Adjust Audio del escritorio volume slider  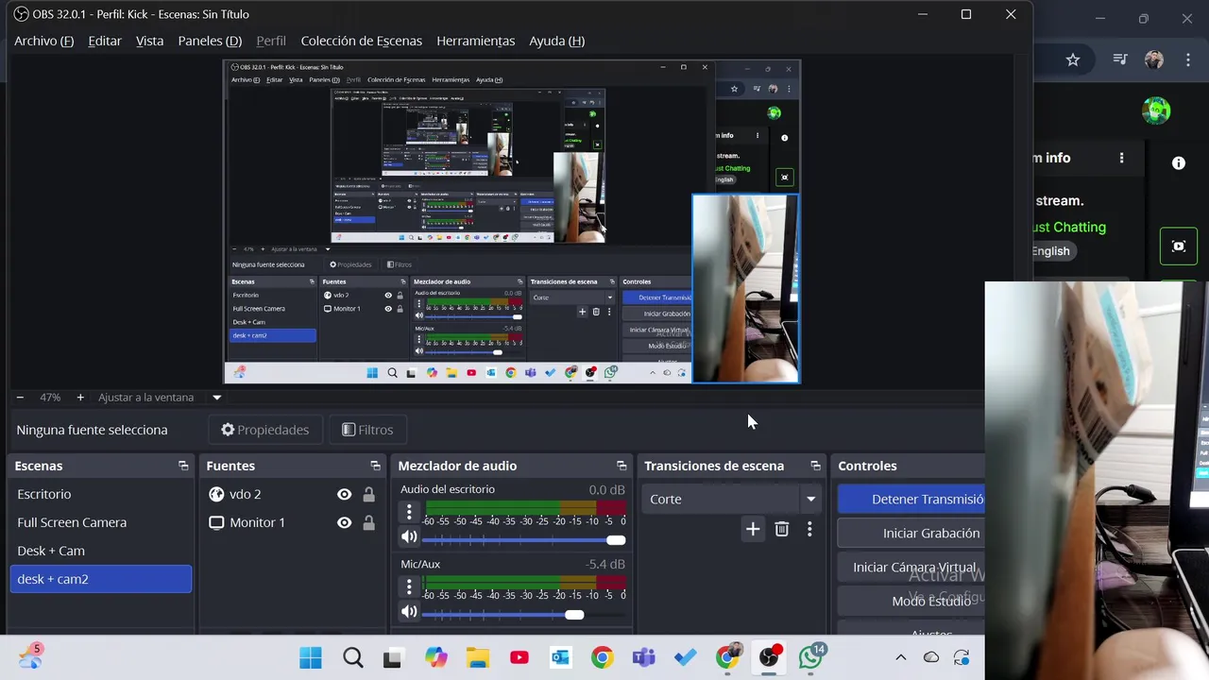click(524, 540)
